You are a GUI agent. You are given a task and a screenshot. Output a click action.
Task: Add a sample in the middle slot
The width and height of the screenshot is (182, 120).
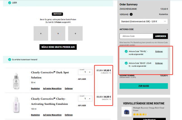pyautogui.click(x=58, y=33)
